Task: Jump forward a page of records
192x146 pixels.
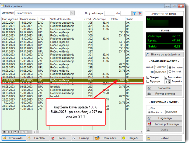Action: click(x=23, y=132)
